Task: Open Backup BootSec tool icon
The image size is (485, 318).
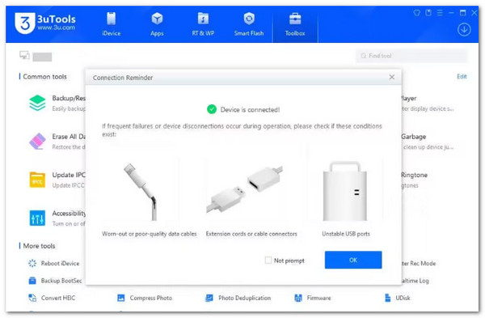Action: click(x=32, y=281)
